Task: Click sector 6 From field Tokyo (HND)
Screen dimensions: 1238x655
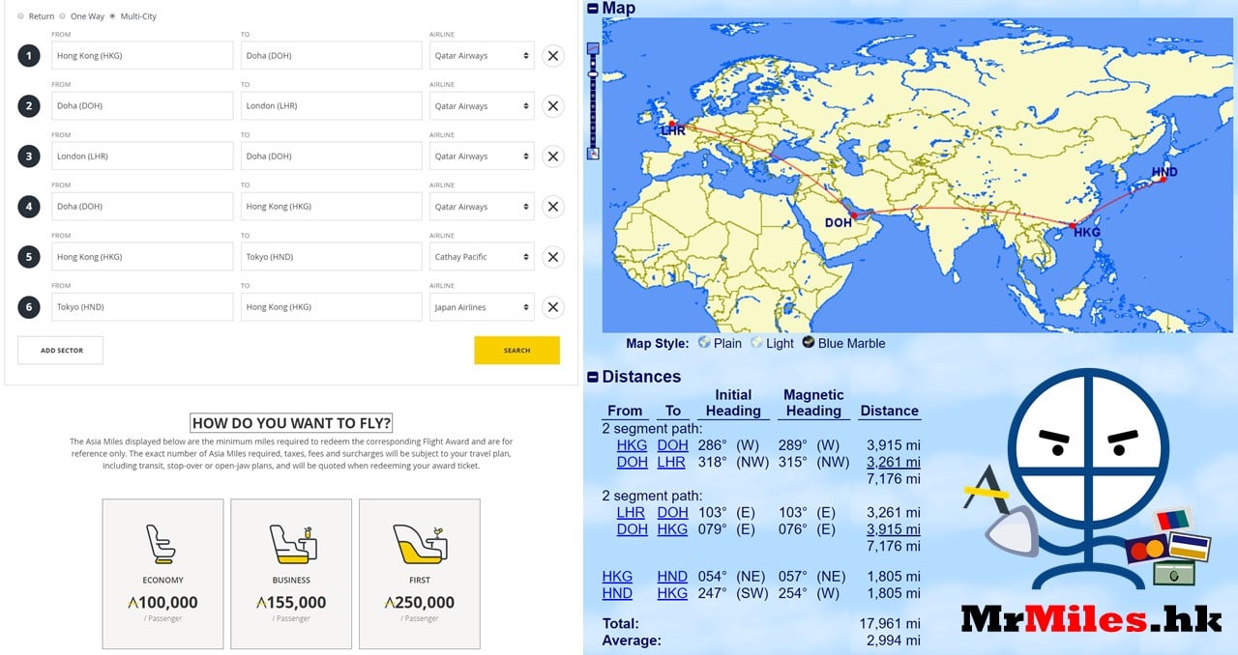Action: pos(142,307)
